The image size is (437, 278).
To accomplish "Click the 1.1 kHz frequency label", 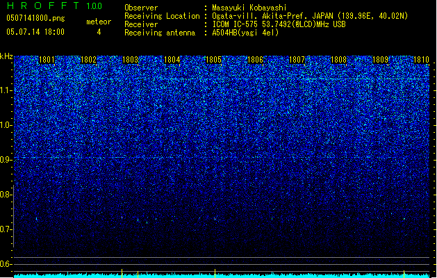I will 6,90.
